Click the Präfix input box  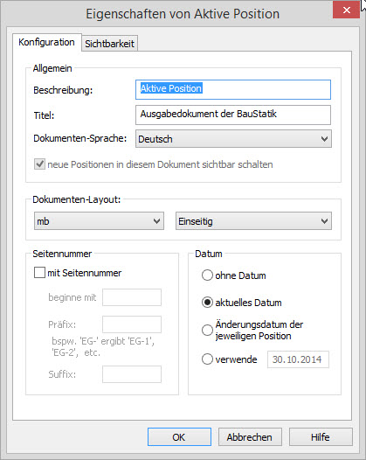(x=132, y=324)
